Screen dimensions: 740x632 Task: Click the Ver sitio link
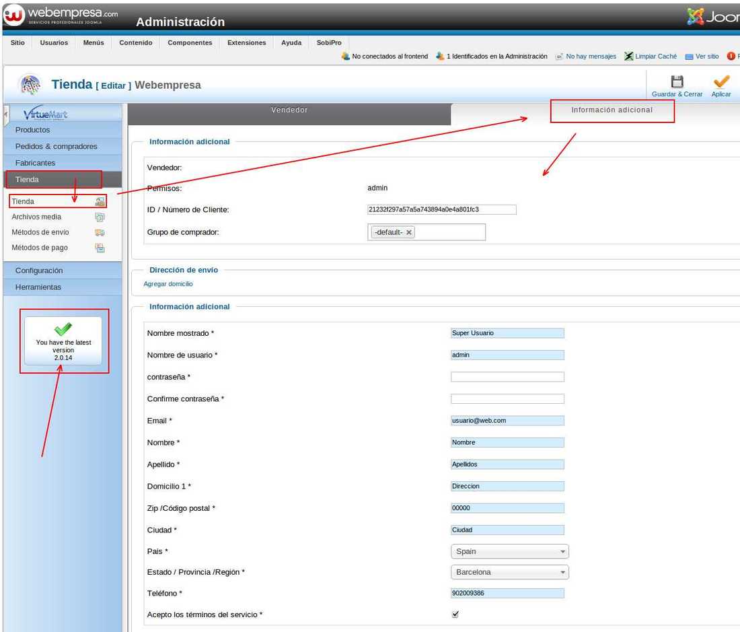tap(707, 56)
